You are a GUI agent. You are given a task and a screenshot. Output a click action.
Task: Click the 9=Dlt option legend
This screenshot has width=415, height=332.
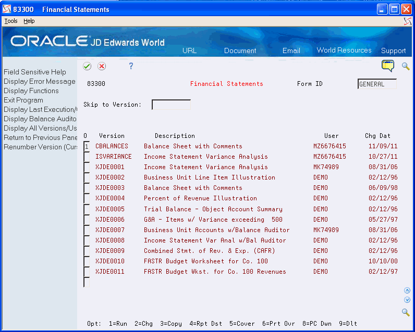tap(348, 324)
